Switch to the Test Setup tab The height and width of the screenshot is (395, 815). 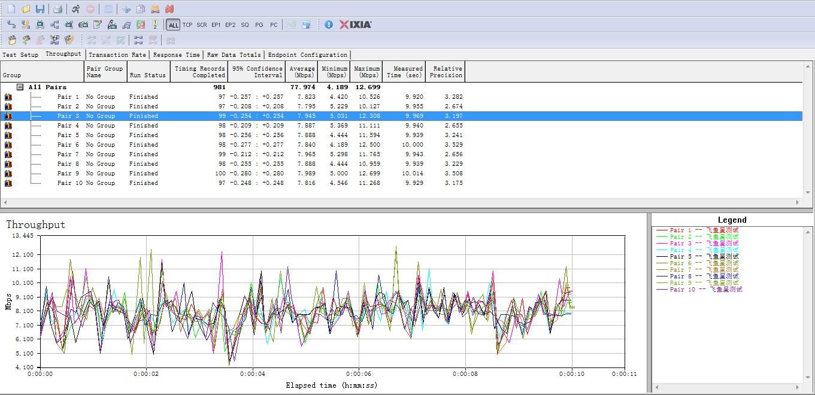pos(20,54)
